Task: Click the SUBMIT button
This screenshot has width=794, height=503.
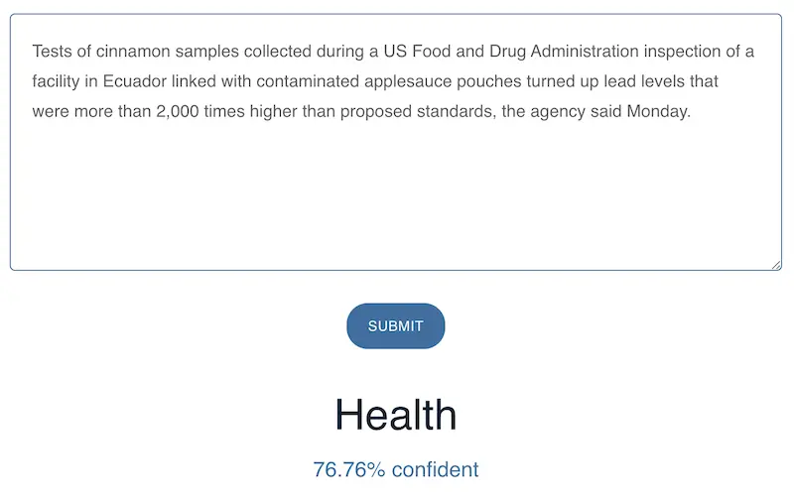Action: (395, 325)
